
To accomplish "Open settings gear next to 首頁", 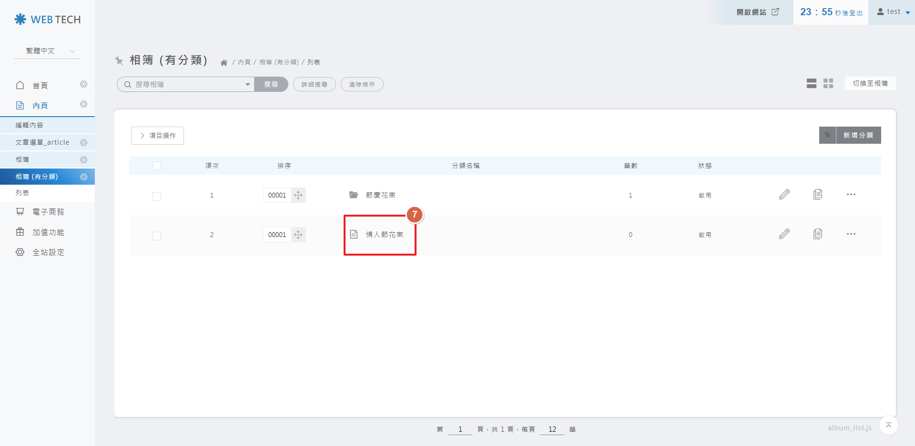I will pos(84,84).
